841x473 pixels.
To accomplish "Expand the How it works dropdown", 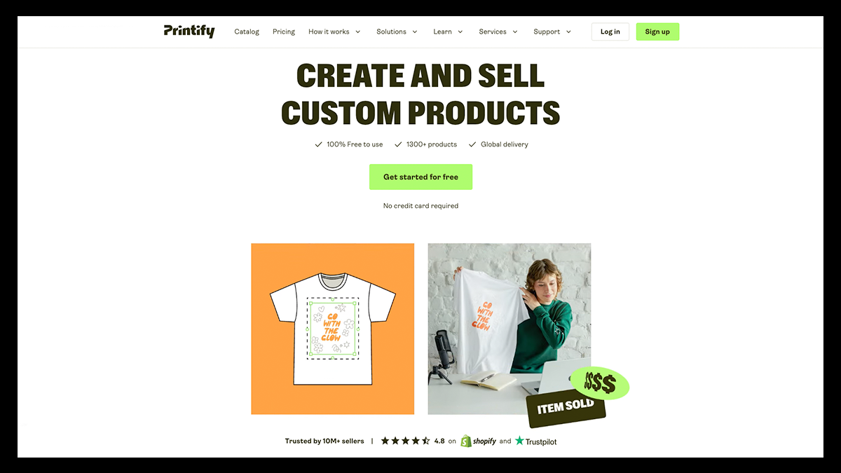I will pyautogui.click(x=334, y=32).
